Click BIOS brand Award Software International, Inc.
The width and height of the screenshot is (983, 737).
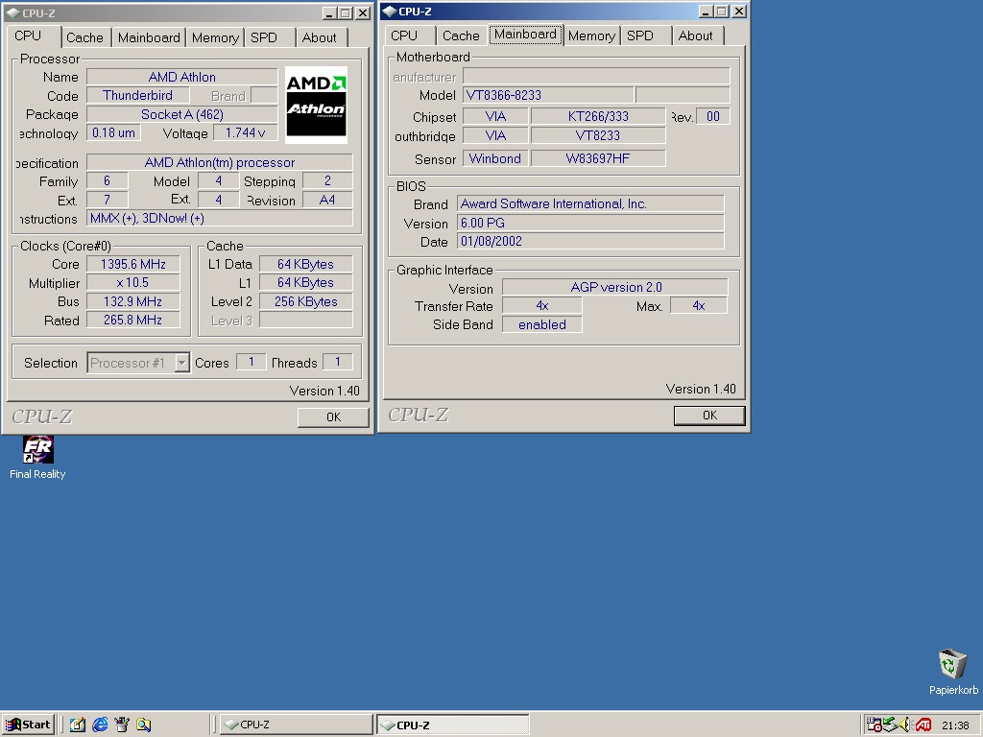[590, 203]
